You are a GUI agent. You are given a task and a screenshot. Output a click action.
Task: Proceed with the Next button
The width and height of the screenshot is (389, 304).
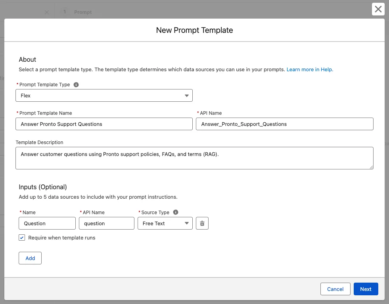click(366, 289)
